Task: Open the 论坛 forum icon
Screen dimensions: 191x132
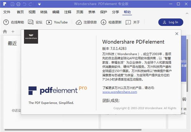Action: pyautogui.click(x=31, y=22)
